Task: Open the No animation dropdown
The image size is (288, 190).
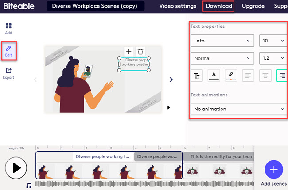Action: 238,109
